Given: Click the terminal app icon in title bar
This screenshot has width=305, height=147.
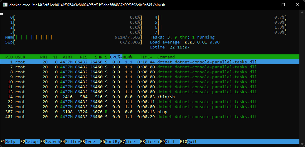Looking at the screenshot, I should click(5, 5).
